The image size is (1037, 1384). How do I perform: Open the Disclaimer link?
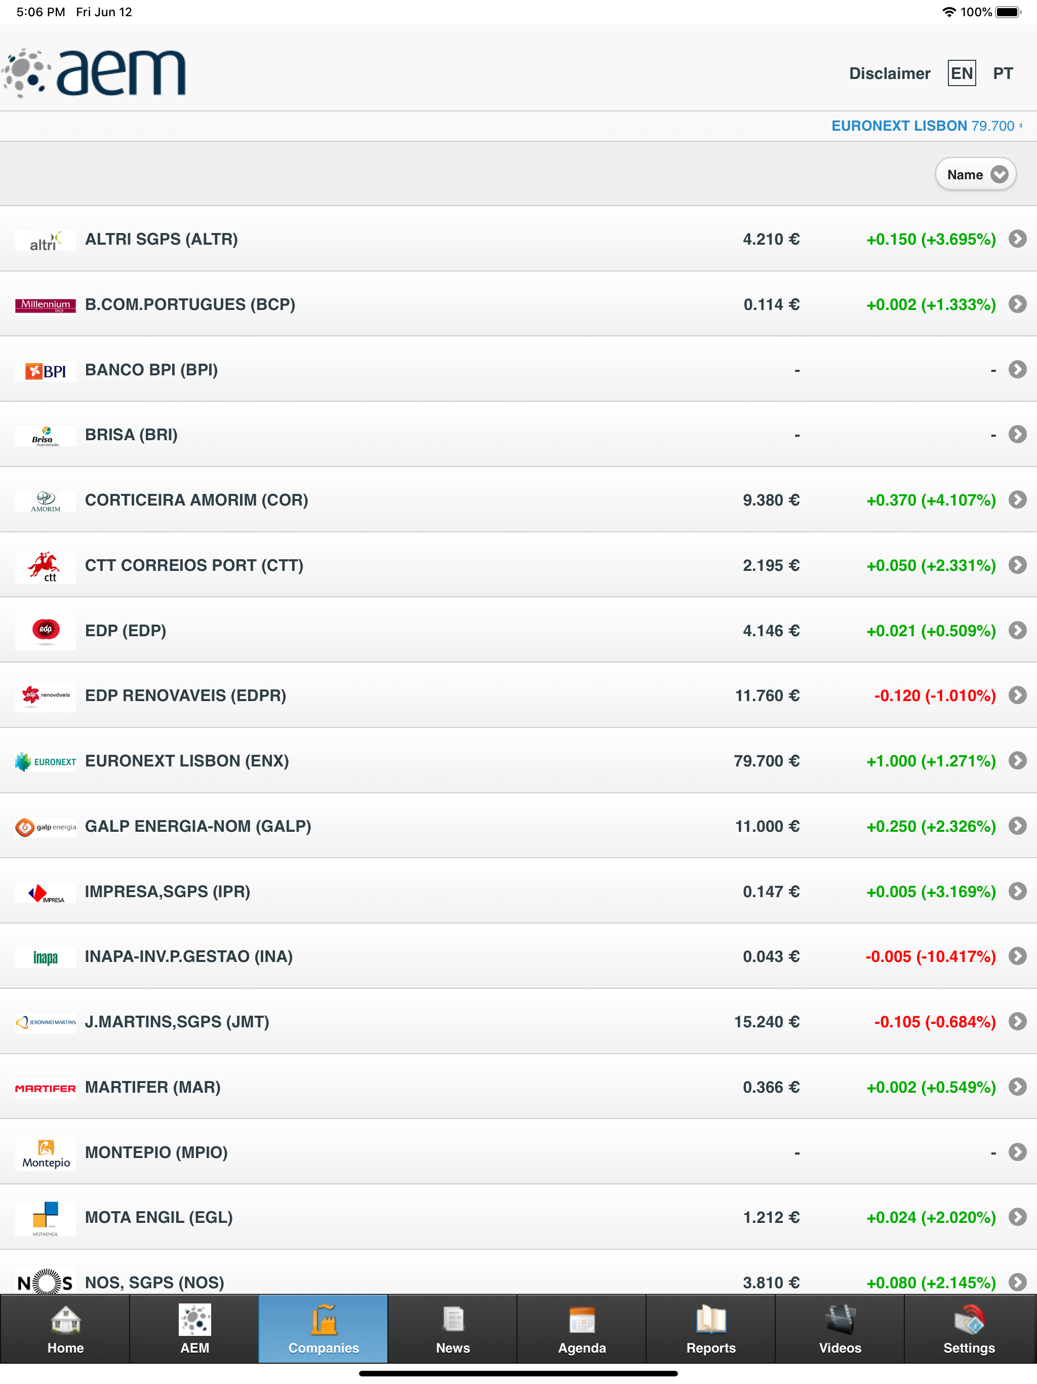(890, 73)
